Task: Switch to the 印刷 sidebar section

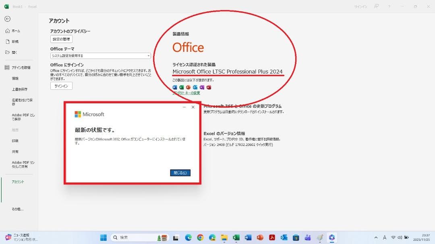Action: coord(15,140)
